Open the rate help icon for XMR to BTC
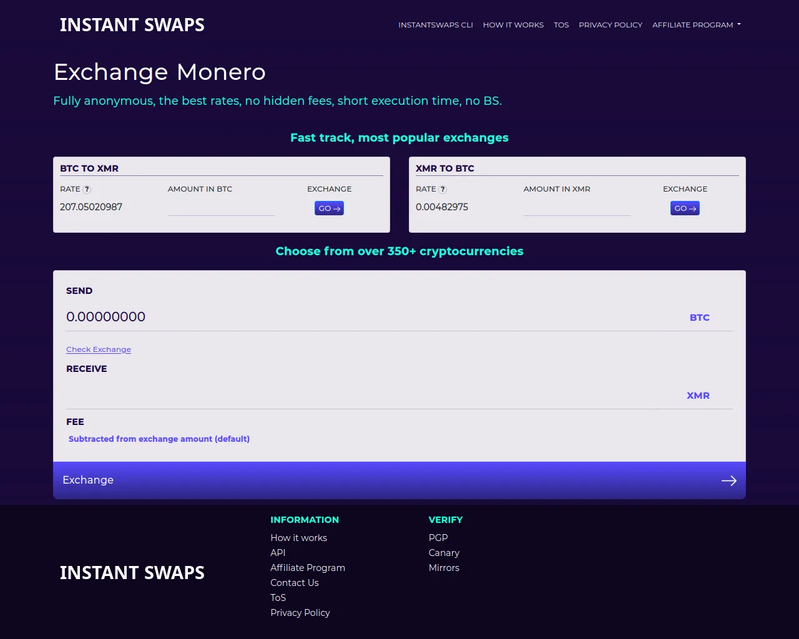This screenshot has width=799, height=639. pyautogui.click(x=443, y=190)
